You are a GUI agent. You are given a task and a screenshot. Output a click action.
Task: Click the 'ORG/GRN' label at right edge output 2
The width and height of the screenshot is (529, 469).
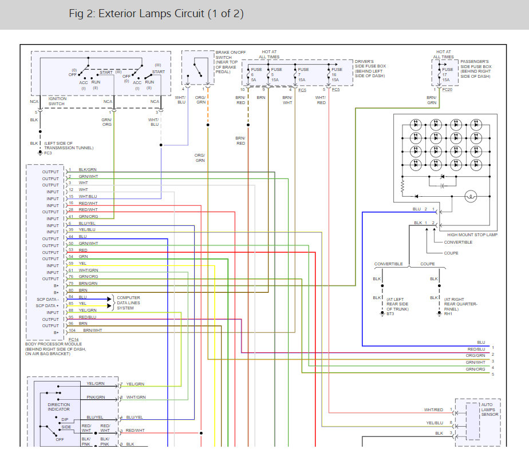[x=475, y=355]
